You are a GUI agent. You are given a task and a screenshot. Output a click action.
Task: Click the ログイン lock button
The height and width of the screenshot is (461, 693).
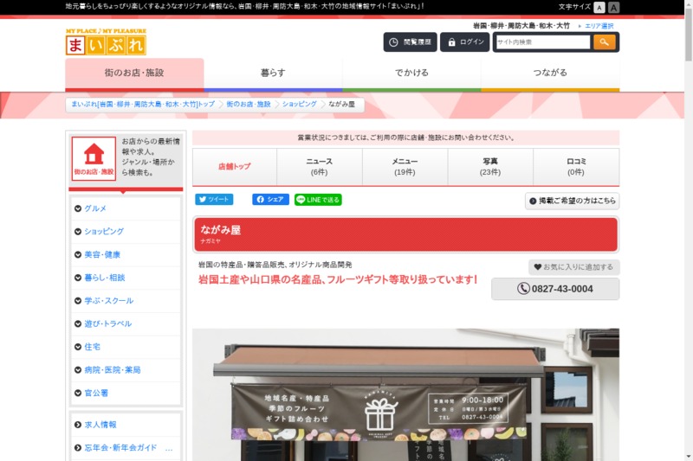tap(464, 42)
